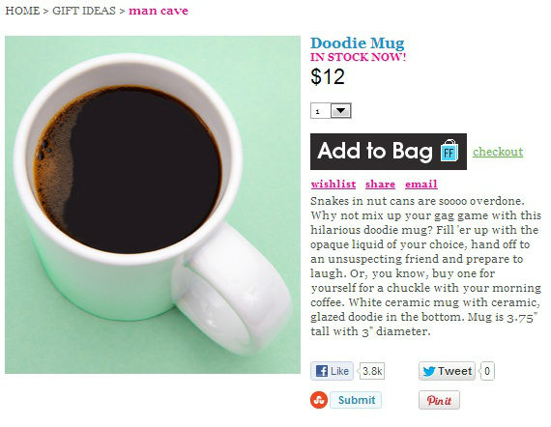Image resolution: width=551 pixels, height=427 pixels.
Task: Click the Add to Bag button
Action: tap(389, 152)
